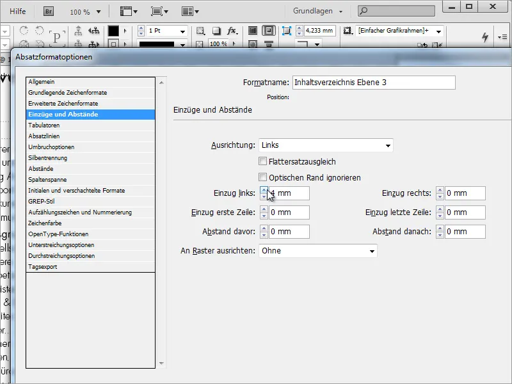Open the Einfacher Grafikrahmen object style dropdown
The image size is (512, 384).
point(438,31)
